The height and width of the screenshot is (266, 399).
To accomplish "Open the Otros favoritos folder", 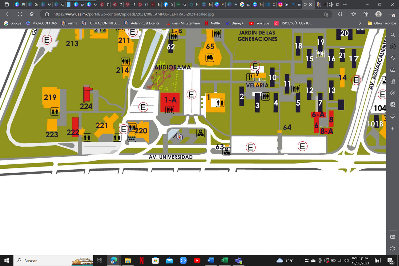I will [382, 23].
